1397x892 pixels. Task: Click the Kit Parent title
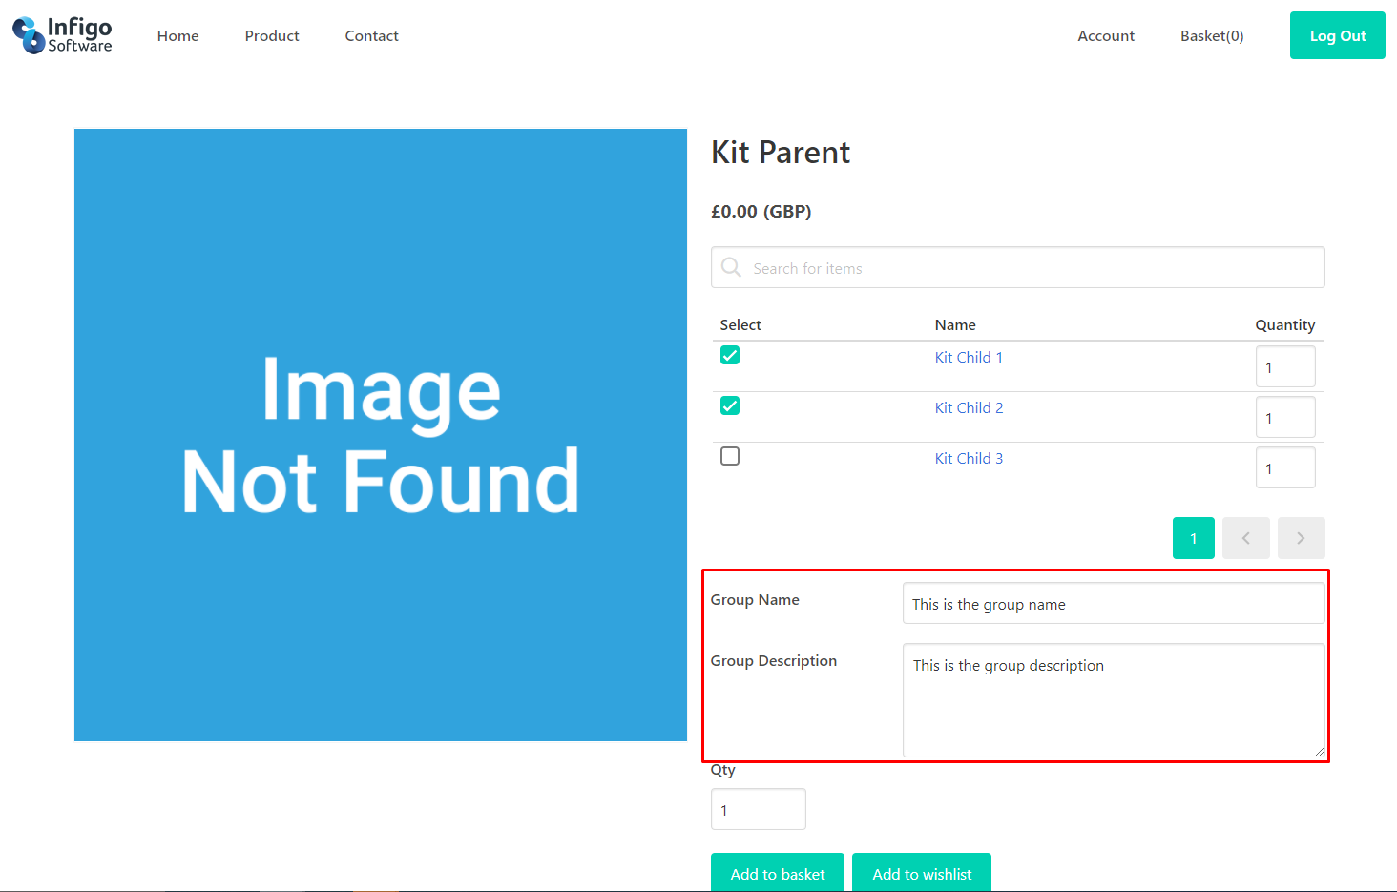tap(781, 153)
